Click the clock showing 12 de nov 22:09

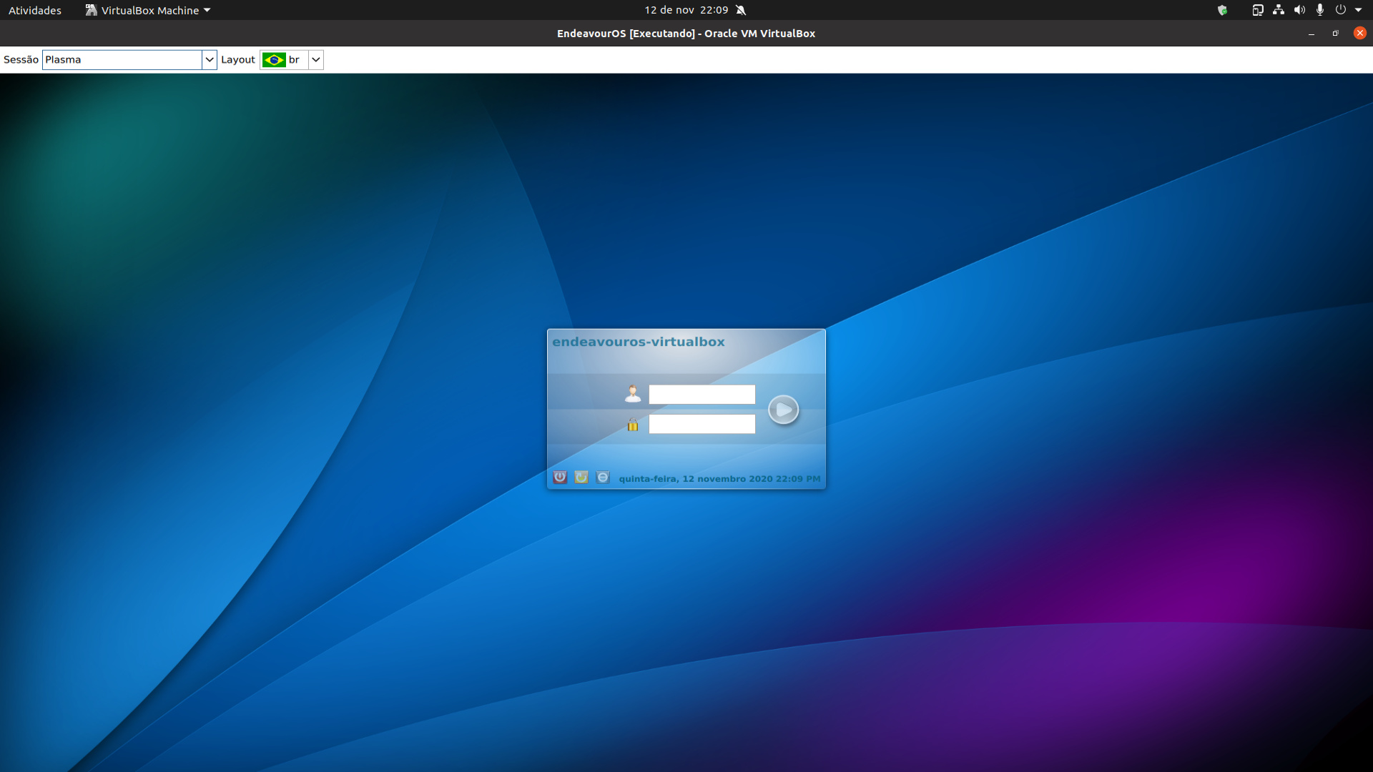(x=686, y=10)
